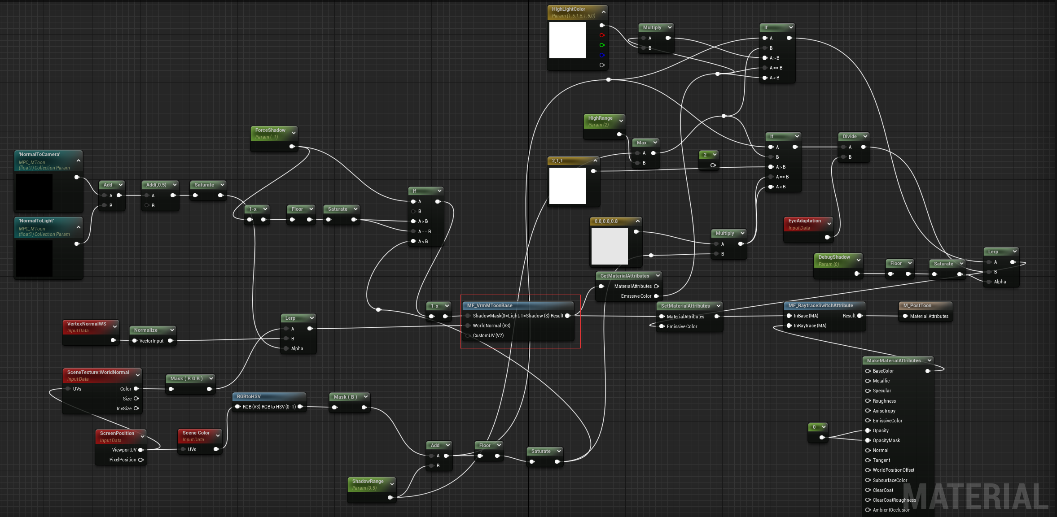Click the HighLightColor node's red channel output pin
The width and height of the screenshot is (1057, 517).
pos(602,35)
